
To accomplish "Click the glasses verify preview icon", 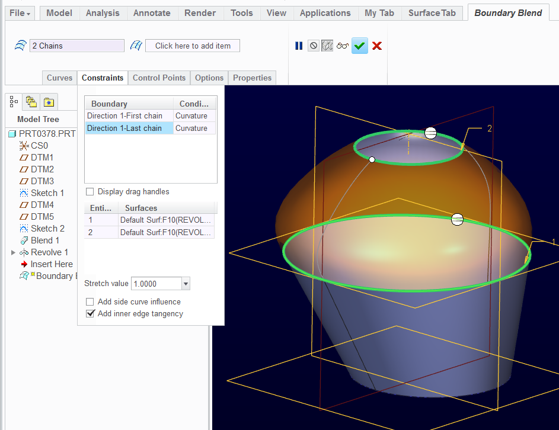I will pos(343,46).
